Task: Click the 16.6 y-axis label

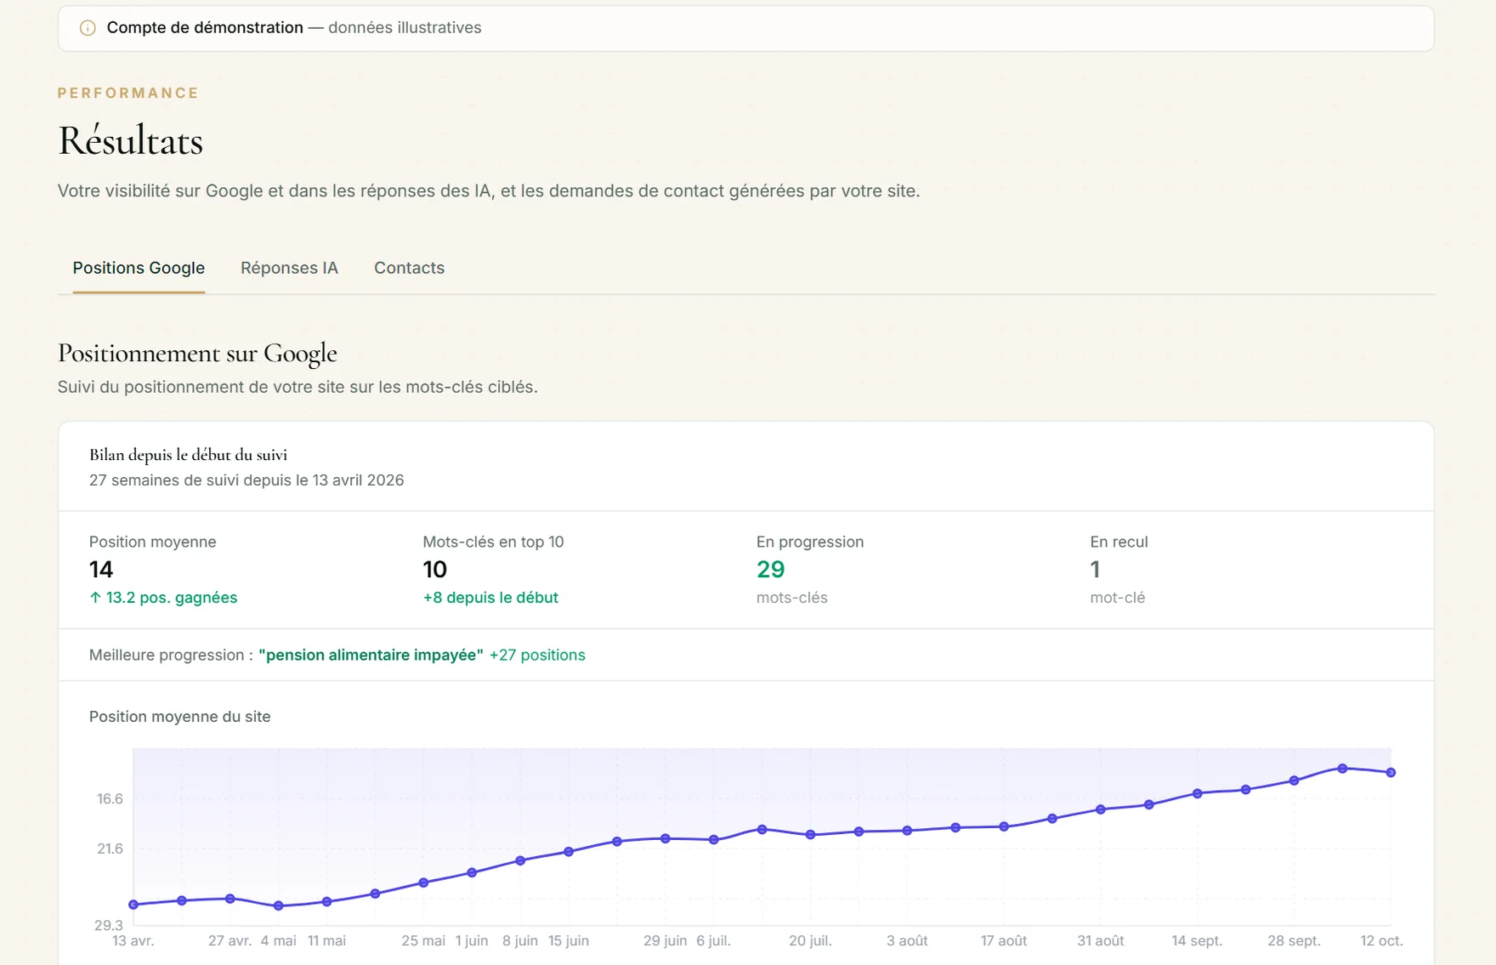Action: [110, 799]
